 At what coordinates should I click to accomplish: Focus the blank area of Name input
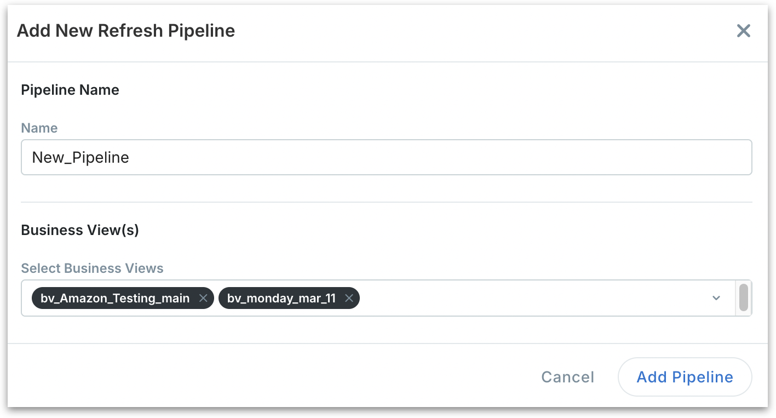(438, 158)
